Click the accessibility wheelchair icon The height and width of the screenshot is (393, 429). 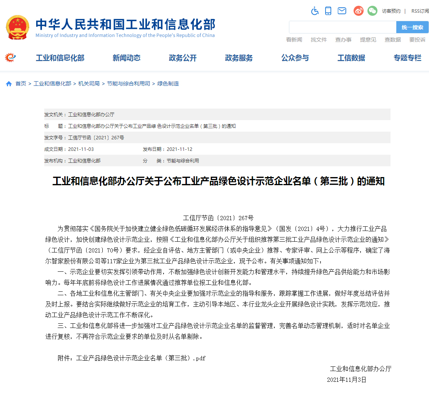coord(315,11)
